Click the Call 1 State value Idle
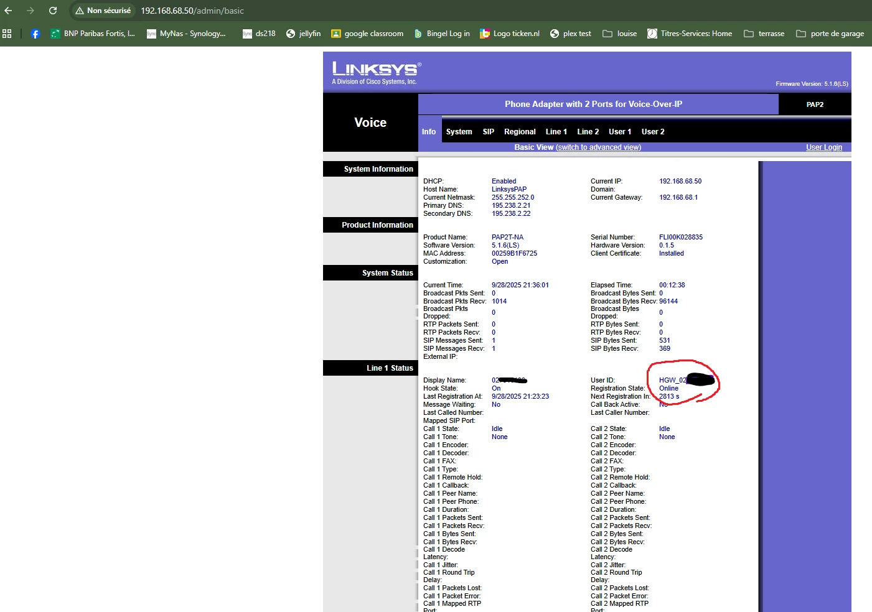 497,429
